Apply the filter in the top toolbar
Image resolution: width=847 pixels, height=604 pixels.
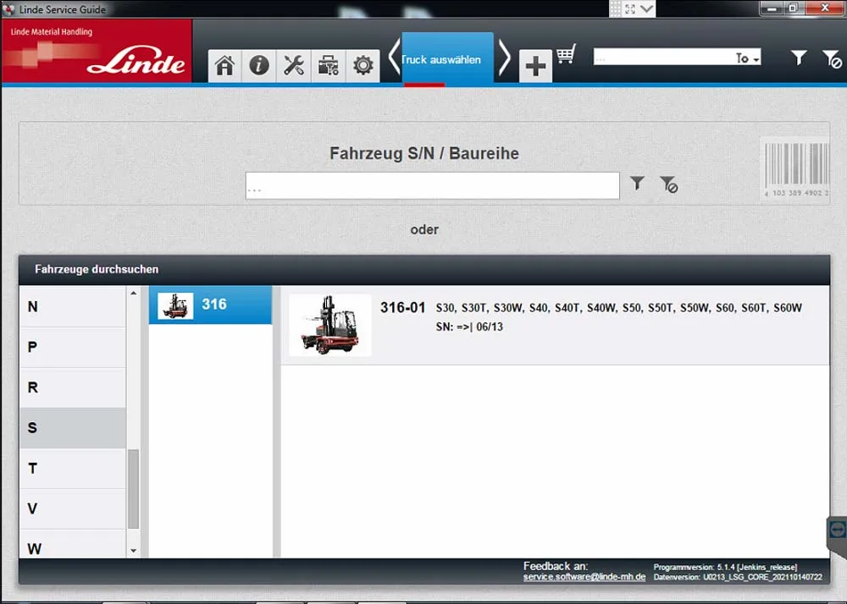799,58
